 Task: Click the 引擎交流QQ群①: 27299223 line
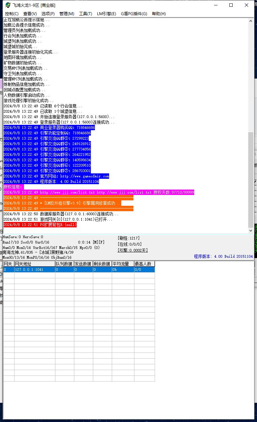point(46,138)
